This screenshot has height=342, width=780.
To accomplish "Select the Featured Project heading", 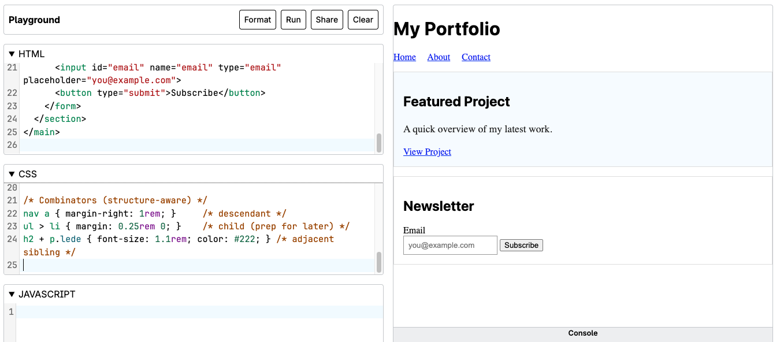I will [456, 102].
